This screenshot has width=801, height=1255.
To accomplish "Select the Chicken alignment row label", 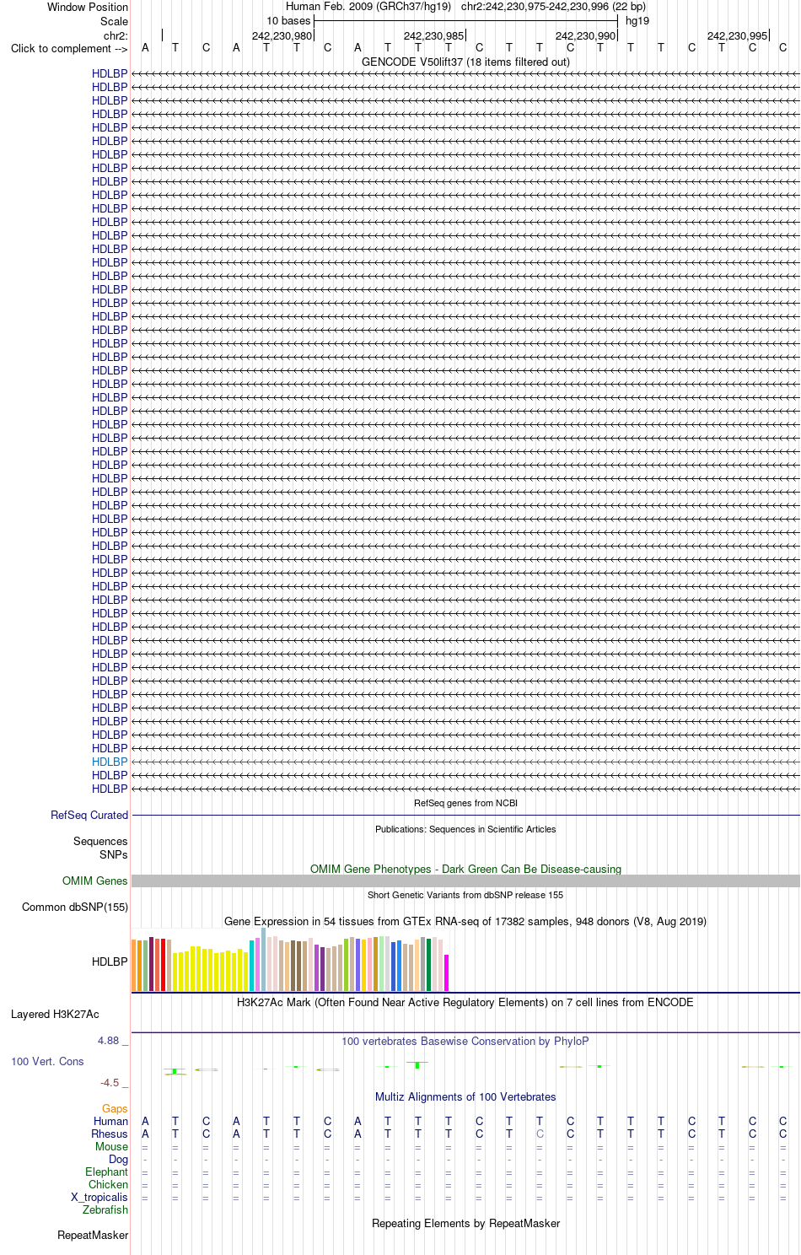I will pos(108,1184).
